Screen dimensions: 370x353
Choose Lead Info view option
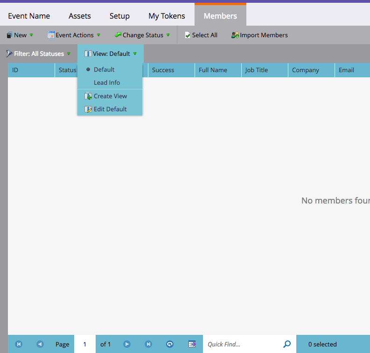click(x=110, y=82)
